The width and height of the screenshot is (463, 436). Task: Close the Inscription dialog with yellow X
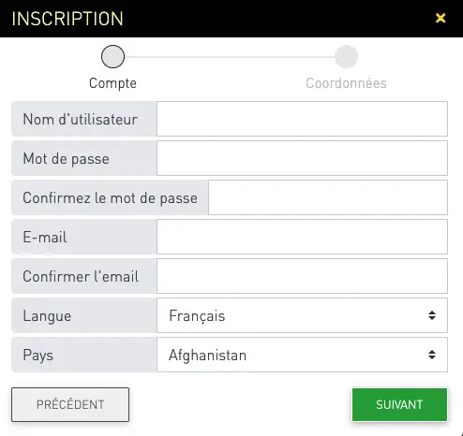pos(441,18)
